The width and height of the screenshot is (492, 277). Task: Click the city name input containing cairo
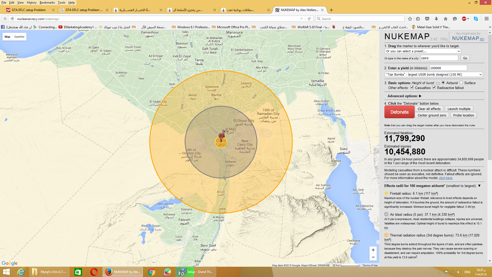[x=439, y=58]
